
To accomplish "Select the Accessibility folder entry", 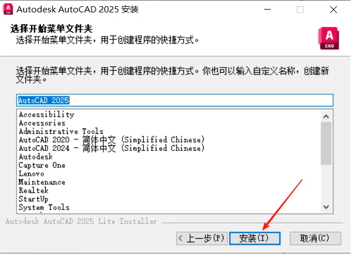I will (46, 114).
